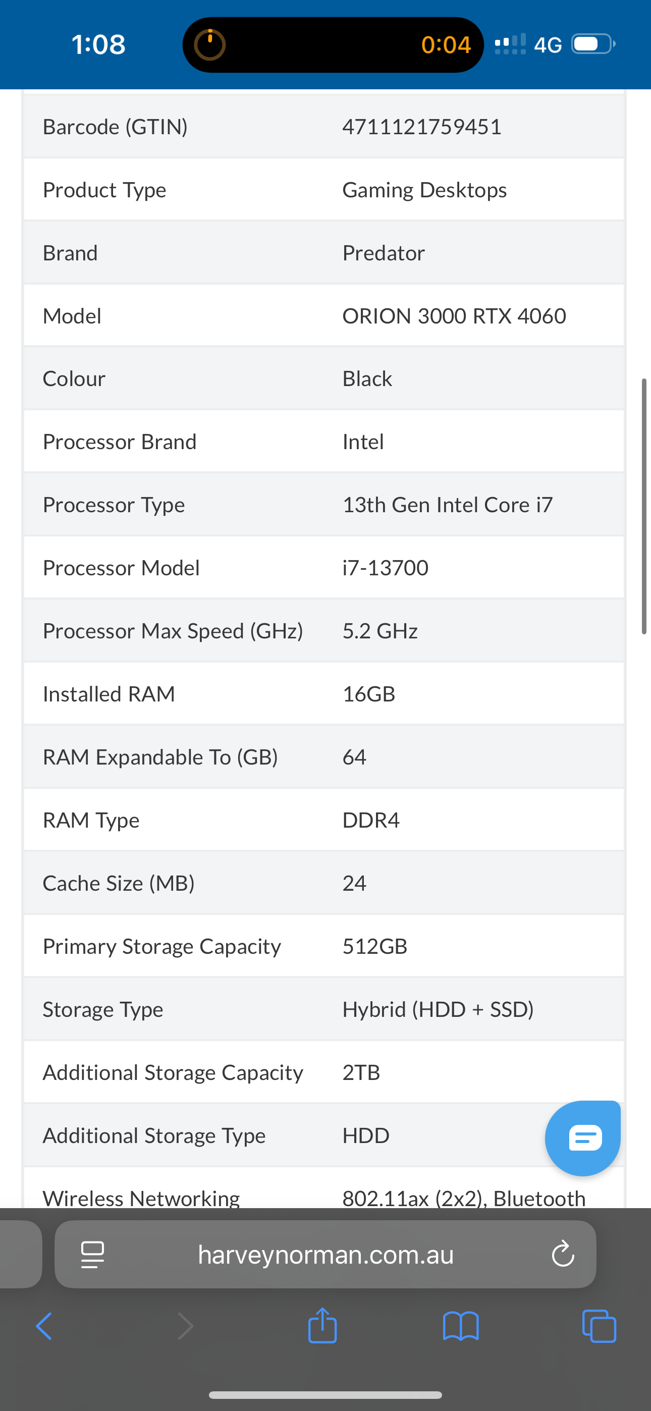
Task: Open the share sheet icon
Action: coord(322,1325)
